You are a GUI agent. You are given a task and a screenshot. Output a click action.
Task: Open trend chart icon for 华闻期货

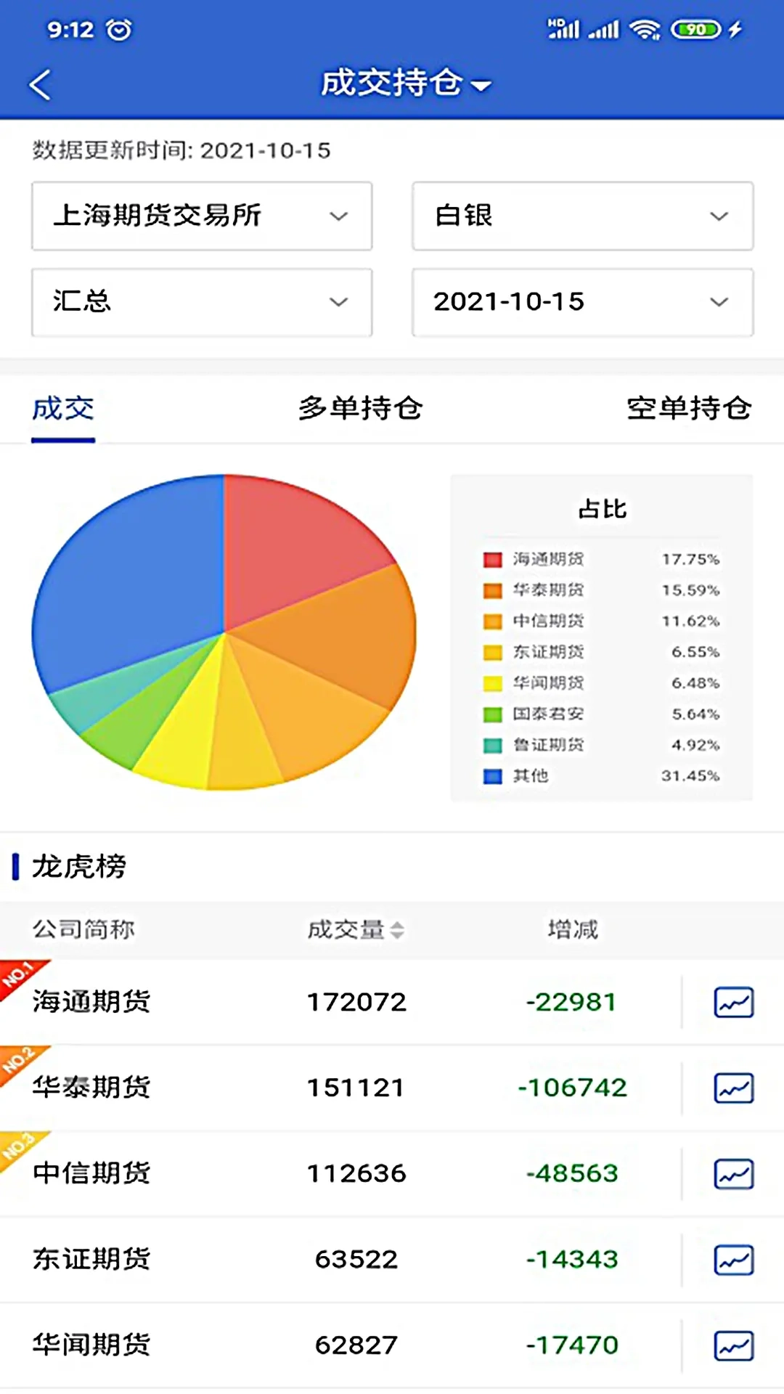[734, 1345]
